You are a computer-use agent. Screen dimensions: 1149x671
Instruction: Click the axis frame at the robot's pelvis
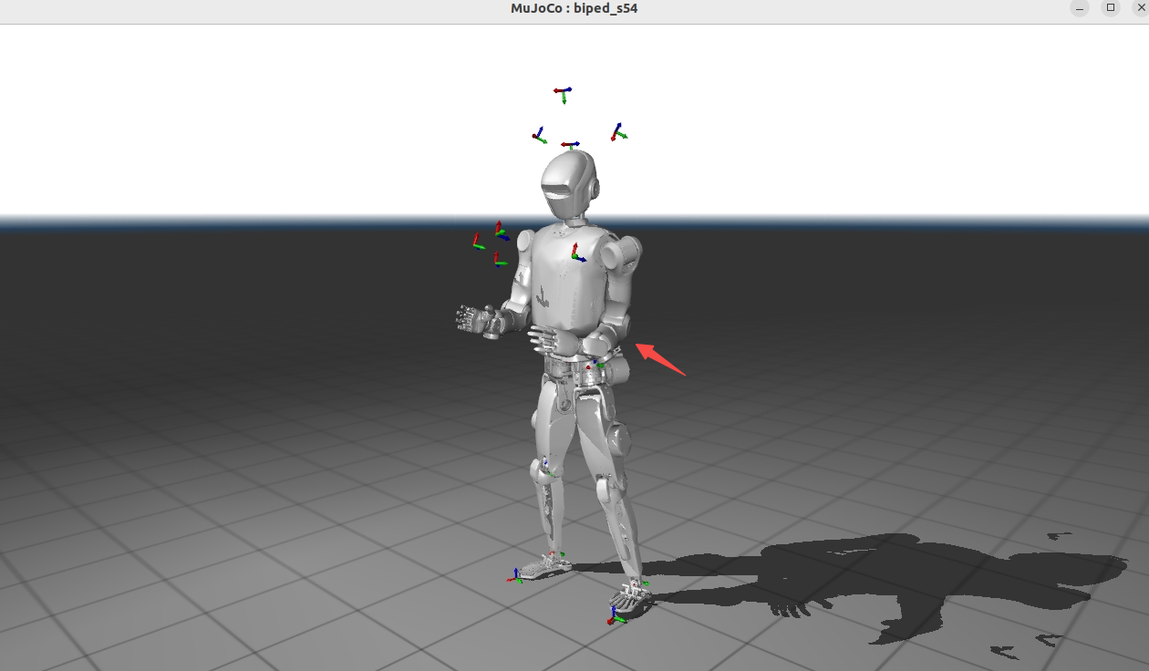pos(597,365)
